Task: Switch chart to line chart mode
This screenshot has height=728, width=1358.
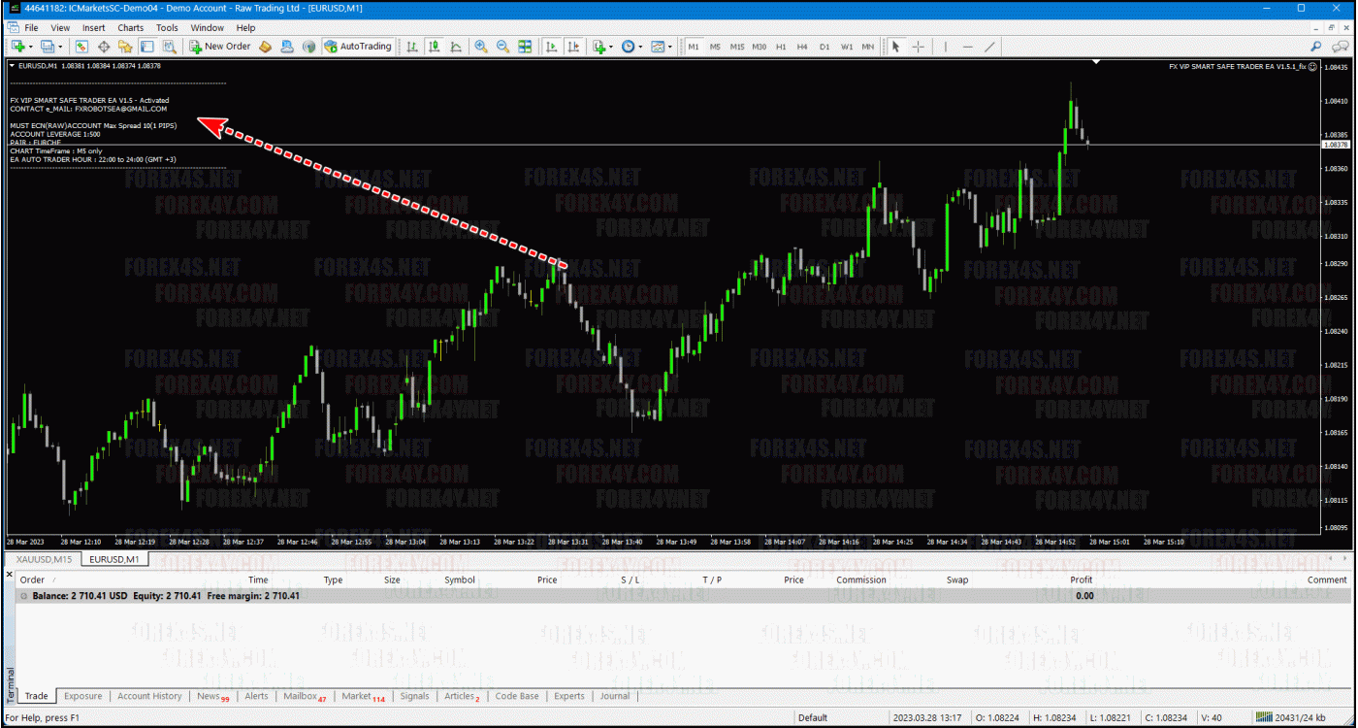Action: (456, 47)
